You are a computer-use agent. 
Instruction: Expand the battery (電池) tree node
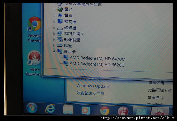click(54, 10)
